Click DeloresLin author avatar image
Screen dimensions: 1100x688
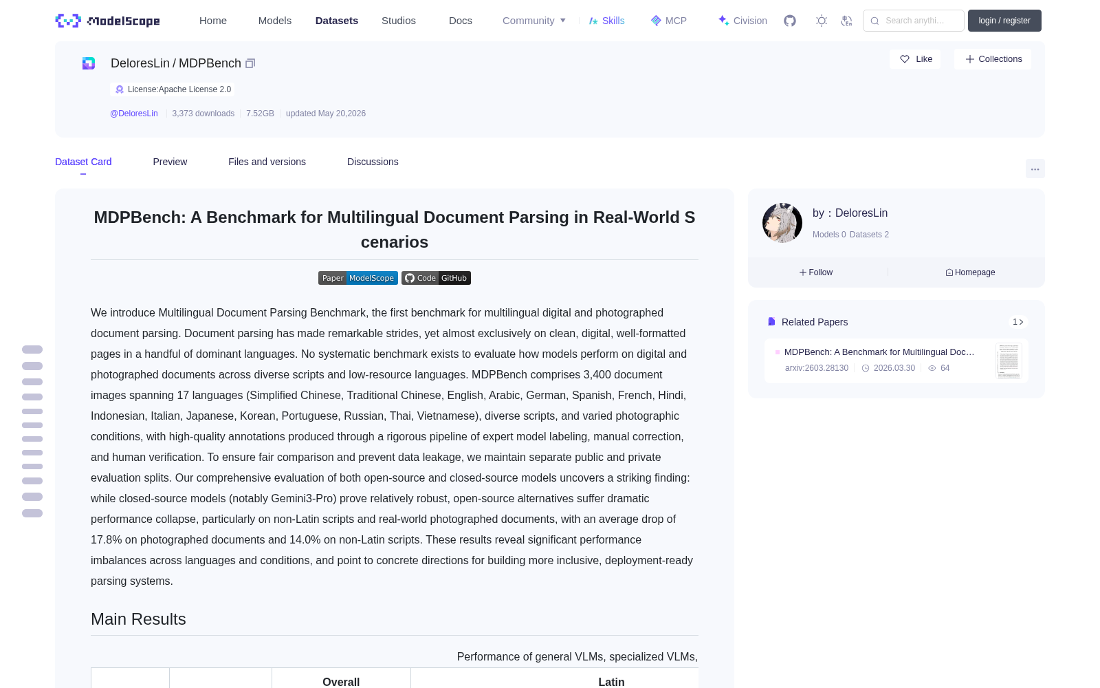click(x=782, y=223)
